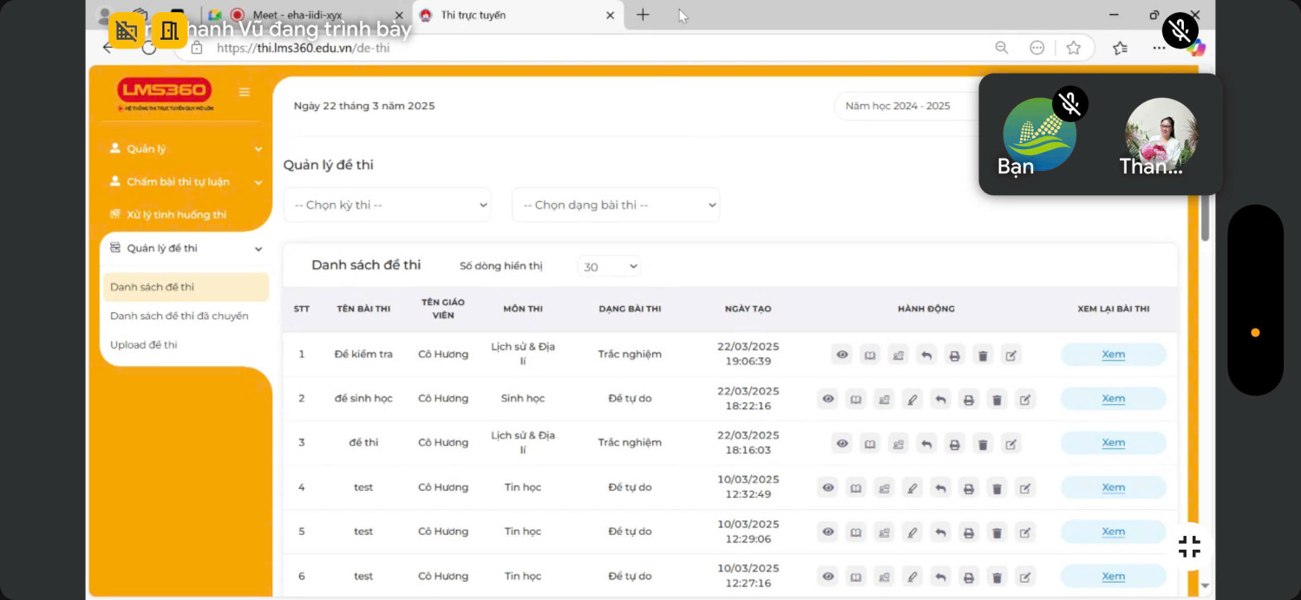Click the reply arrow icon in row 3
The width and height of the screenshot is (1301, 600).
(x=926, y=444)
